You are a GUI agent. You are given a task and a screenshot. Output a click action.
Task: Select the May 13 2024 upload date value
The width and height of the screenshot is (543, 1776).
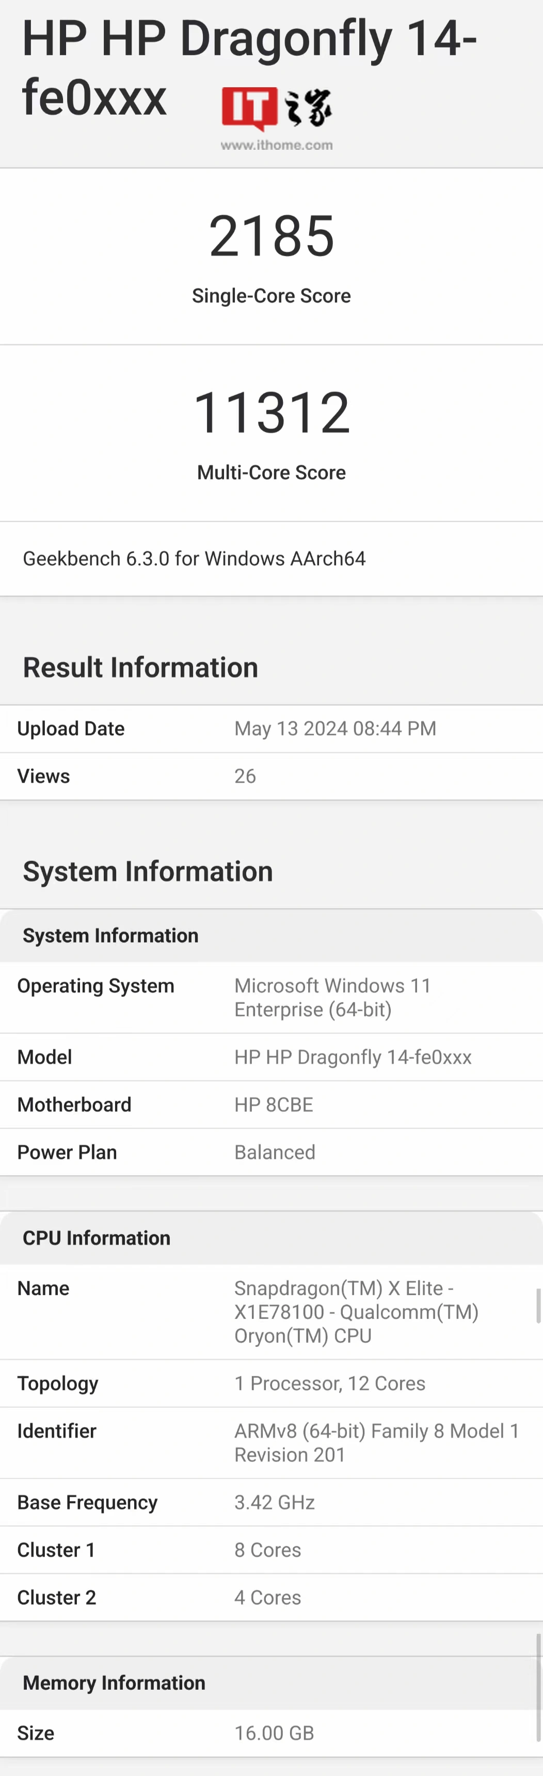pyautogui.click(x=335, y=729)
